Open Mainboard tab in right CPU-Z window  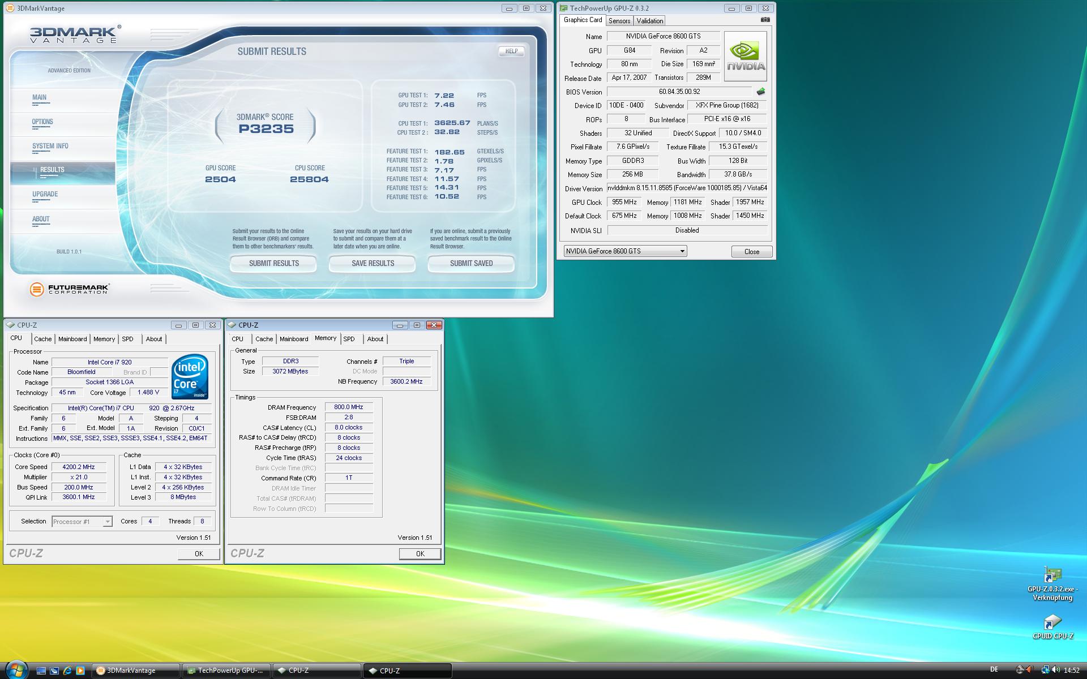pyautogui.click(x=294, y=339)
